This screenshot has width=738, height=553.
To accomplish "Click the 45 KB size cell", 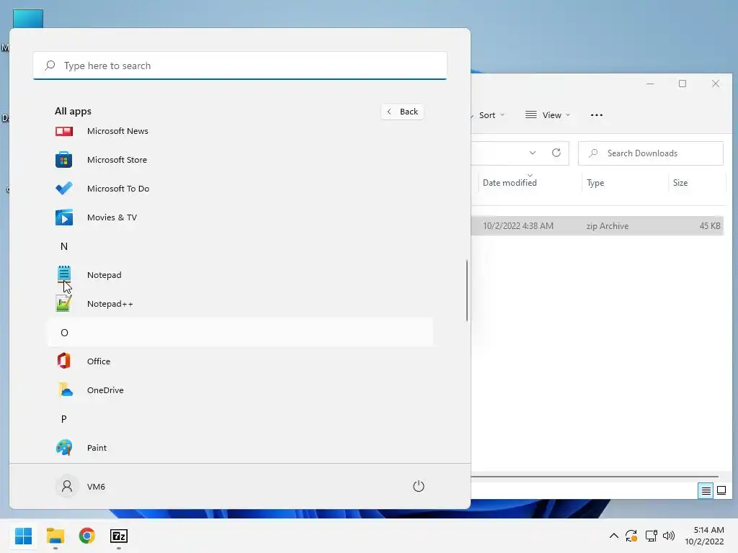I will tap(710, 225).
